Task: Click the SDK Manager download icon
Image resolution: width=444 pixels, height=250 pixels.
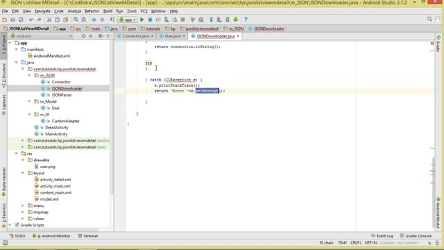Action: (x=228, y=19)
